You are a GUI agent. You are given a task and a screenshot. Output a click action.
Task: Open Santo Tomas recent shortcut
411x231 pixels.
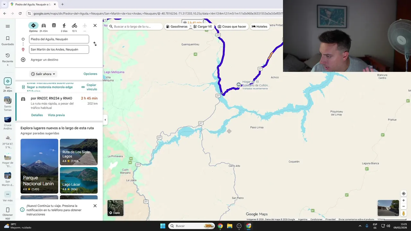(x=8, y=104)
